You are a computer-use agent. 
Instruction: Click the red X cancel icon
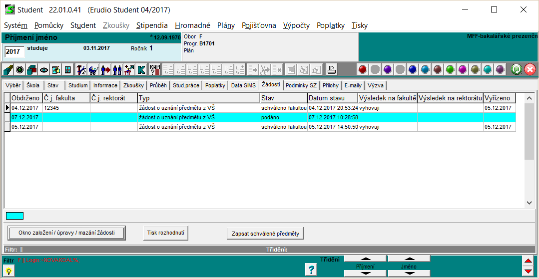click(530, 69)
